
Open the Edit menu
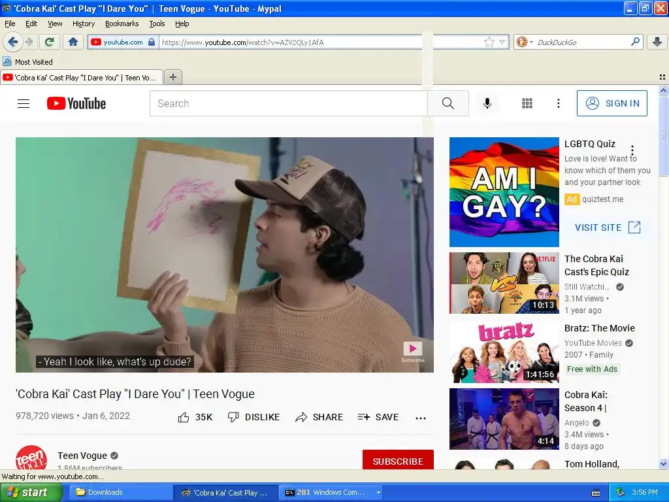click(31, 24)
